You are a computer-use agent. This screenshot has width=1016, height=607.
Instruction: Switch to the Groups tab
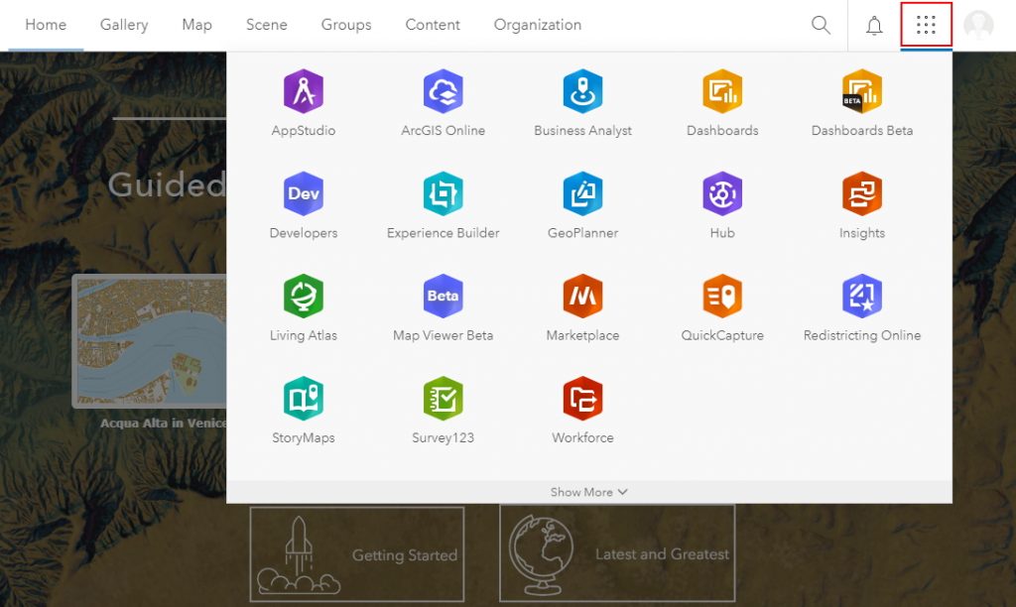[346, 25]
